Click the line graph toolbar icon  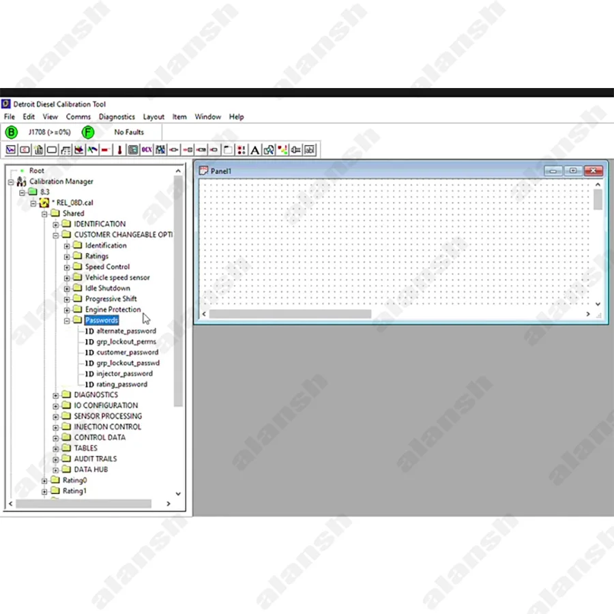[11, 150]
